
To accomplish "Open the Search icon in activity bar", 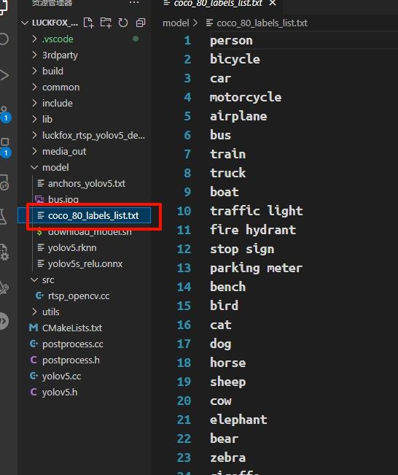I will (4, 39).
